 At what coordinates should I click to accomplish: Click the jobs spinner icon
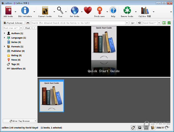[166, 128]
